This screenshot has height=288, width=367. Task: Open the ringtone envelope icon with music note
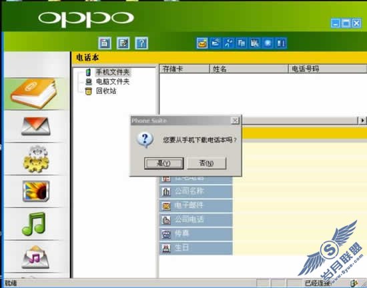pyautogui.click(x=35, y=257)
